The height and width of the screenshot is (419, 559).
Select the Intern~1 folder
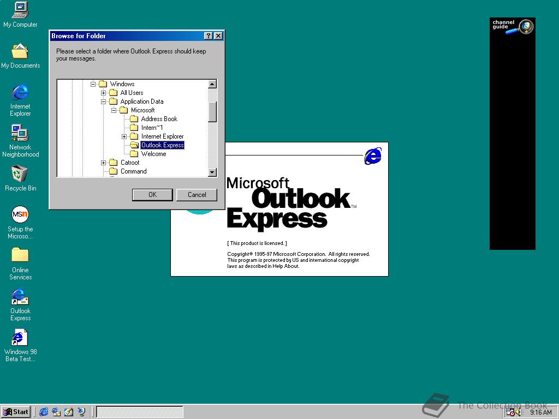tap(152, 128)
